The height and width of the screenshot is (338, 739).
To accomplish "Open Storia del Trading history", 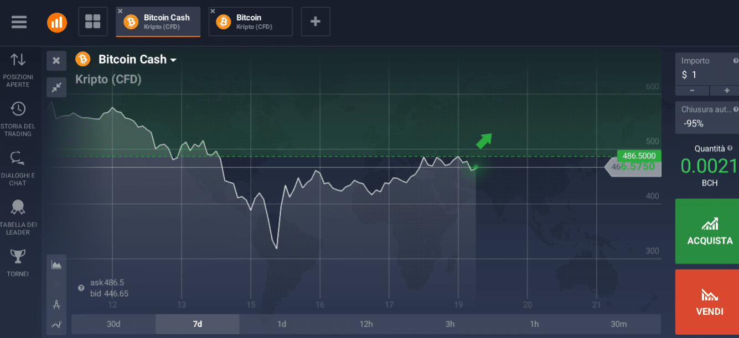I will pyautogui.click(x=18, y=119).
